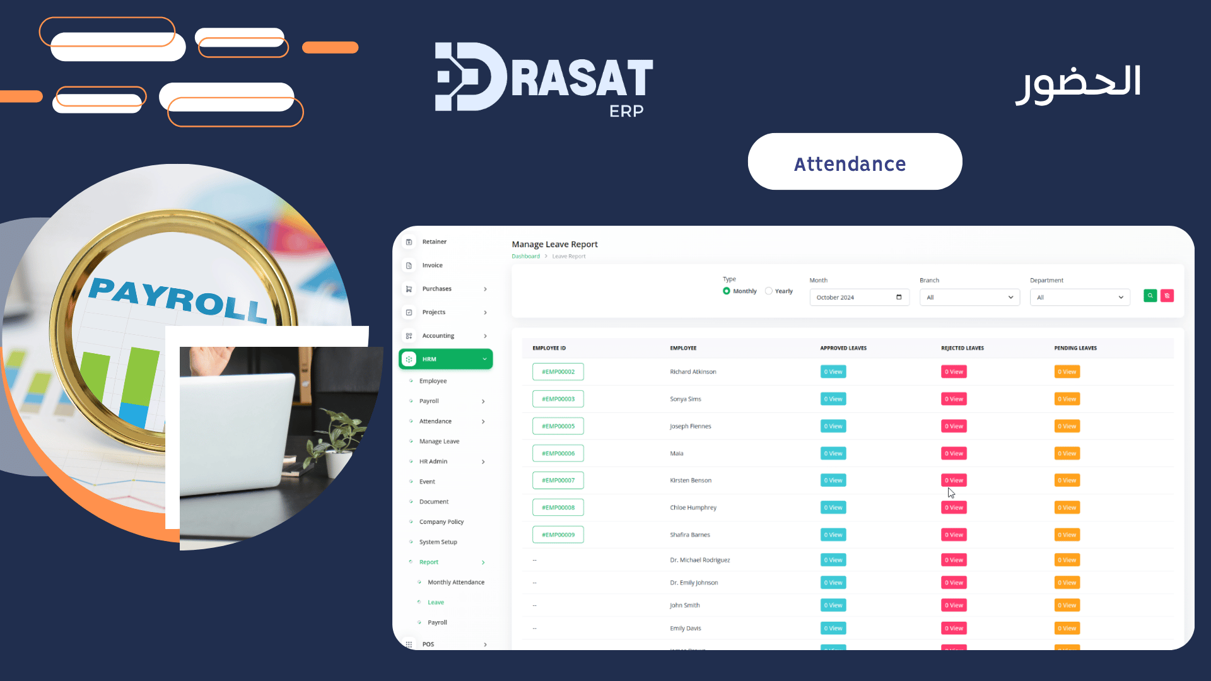Open the calendar icon in the Month field
The image size is (1211, 681).
899,297
